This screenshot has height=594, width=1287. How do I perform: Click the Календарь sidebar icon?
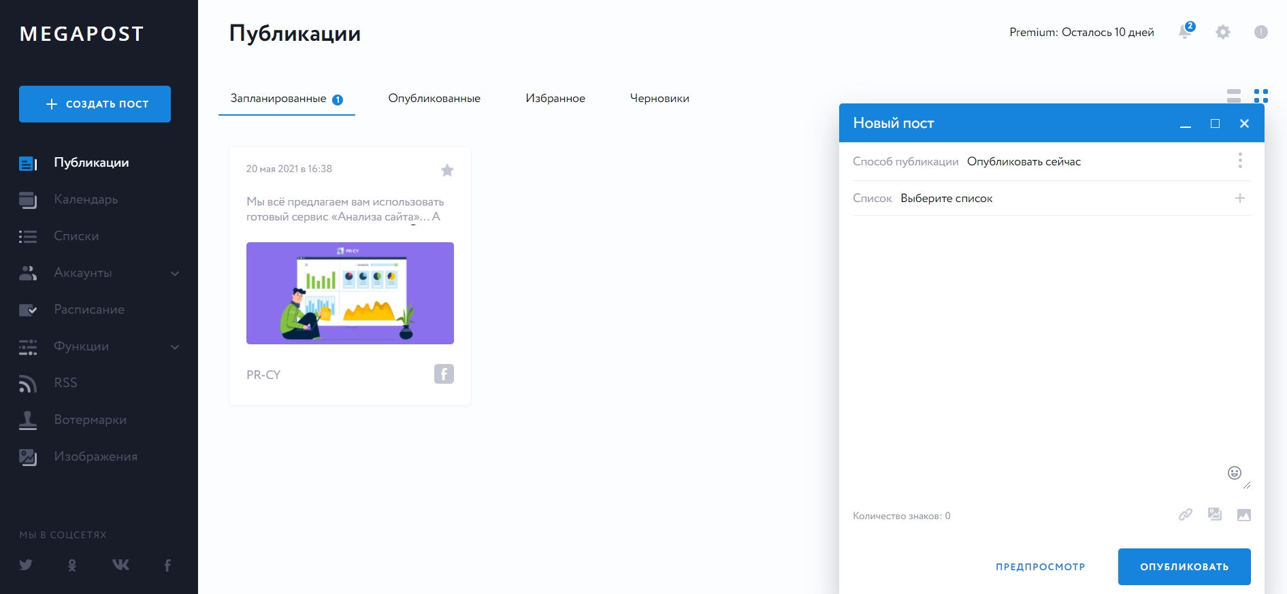[x=28, y=200]
